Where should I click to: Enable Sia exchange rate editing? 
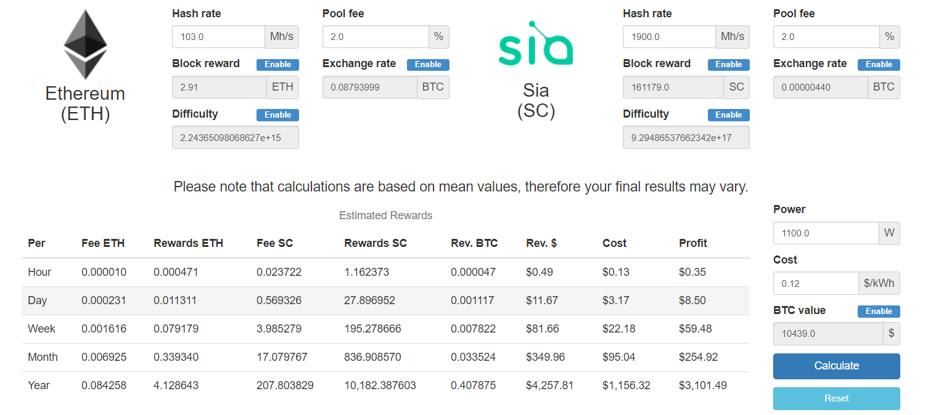coord(879,65)
